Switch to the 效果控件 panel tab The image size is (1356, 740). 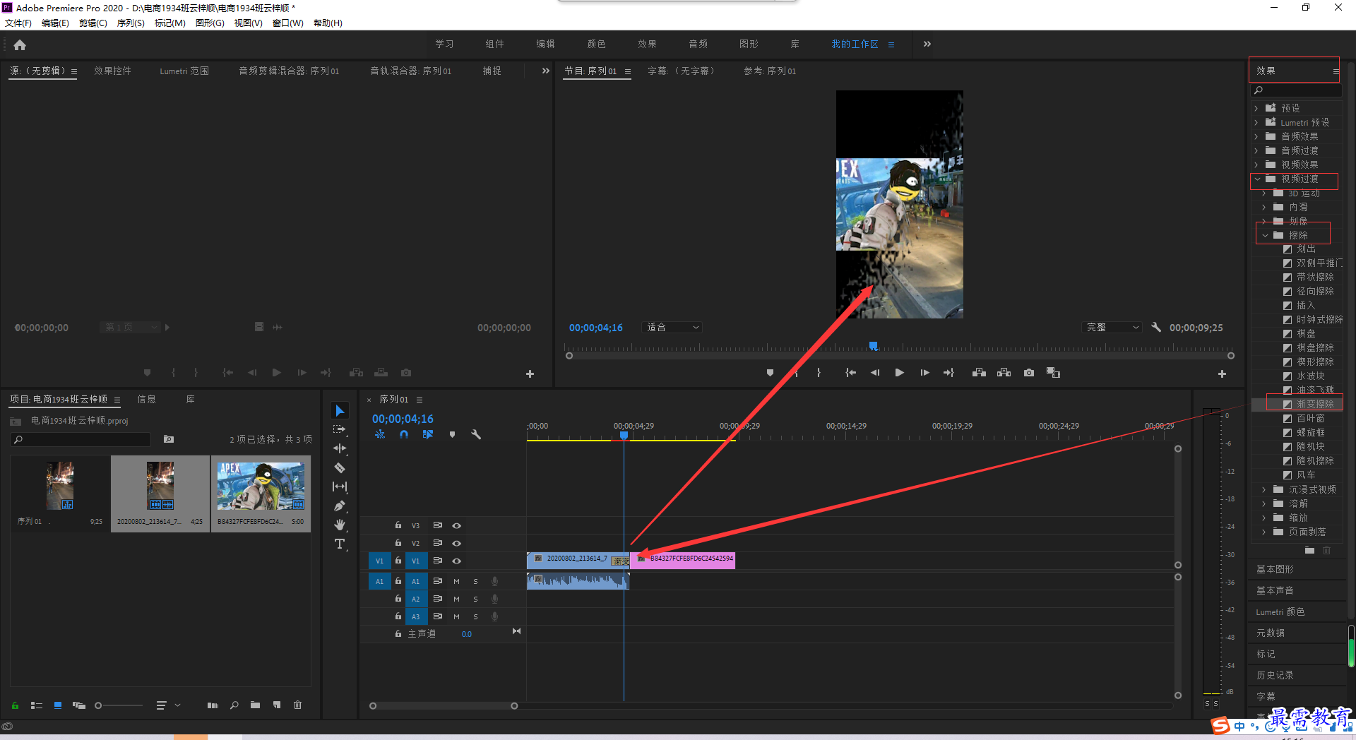coord(112,71)
